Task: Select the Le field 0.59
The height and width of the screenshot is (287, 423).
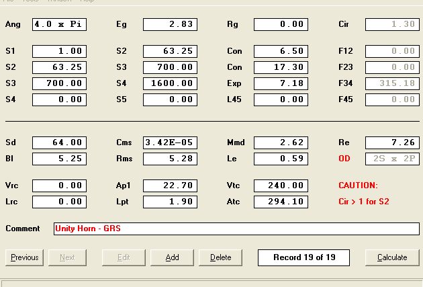Action: click(281, 159)
